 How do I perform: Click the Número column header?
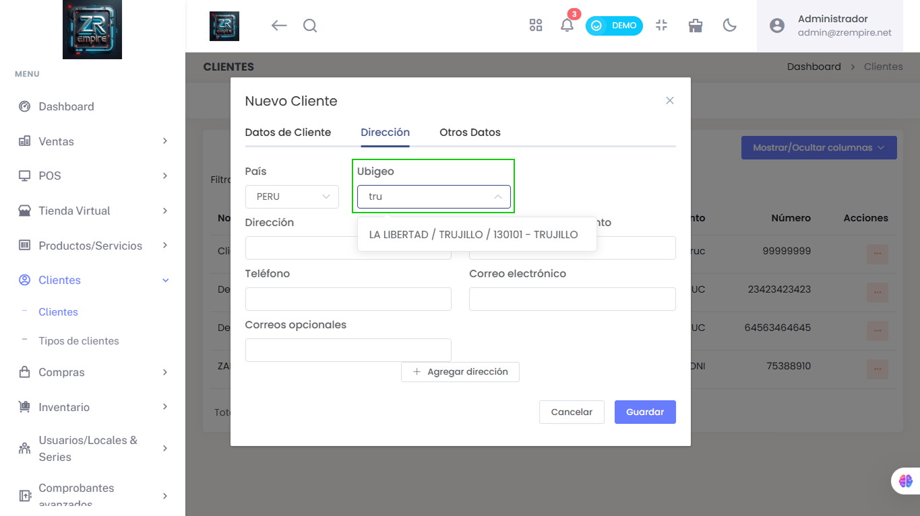pyautogui.click(x=791, y=218)
